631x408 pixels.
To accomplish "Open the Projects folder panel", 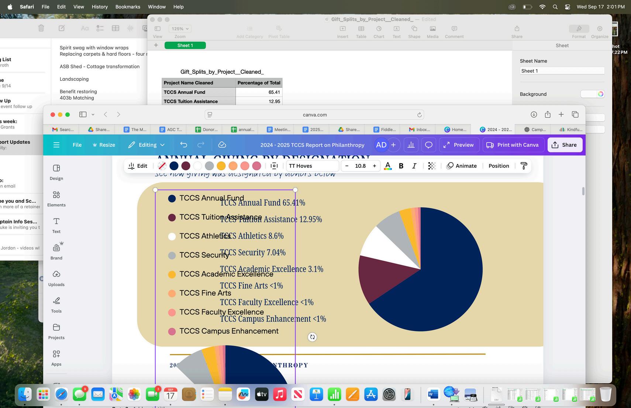I will tap(56, 331).
